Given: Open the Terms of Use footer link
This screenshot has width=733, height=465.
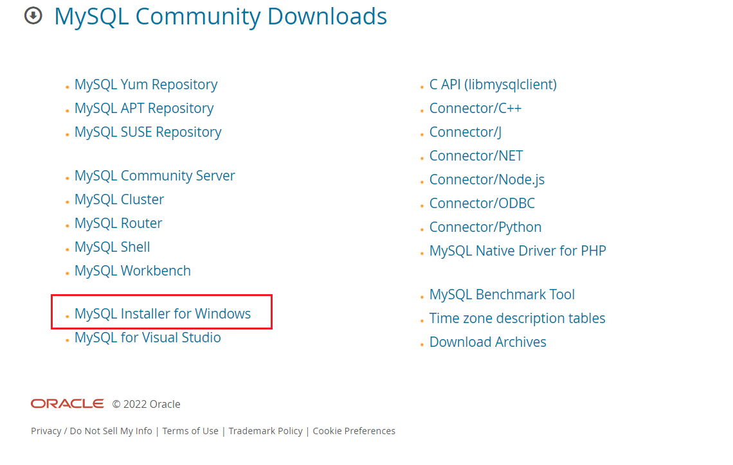Looking at the screenshot, I should click(x=190, y=431).
